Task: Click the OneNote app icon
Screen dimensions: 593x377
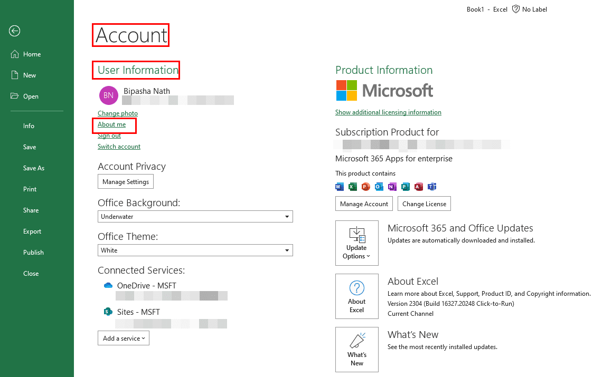Action: [x=392, y=187]
